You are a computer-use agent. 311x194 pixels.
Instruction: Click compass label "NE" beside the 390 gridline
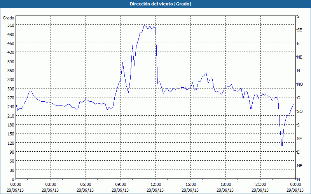coord(300,57)
